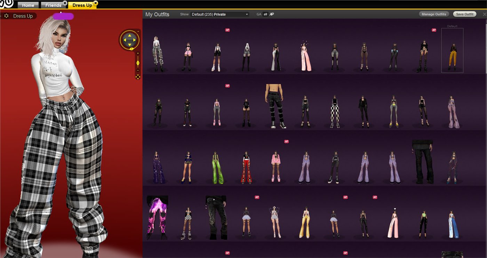Viewport: 487px width, 258px height.
Task: Click the purple name tag above avatar
Action: (63, 16)
